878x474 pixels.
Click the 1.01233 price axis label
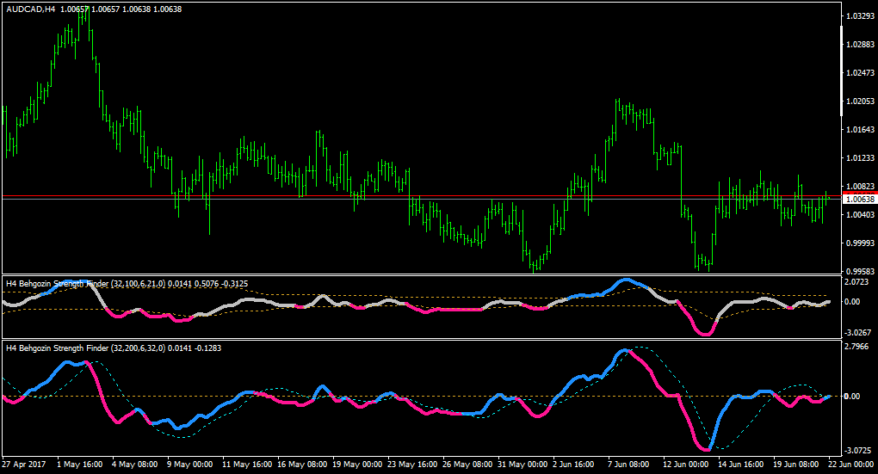coord(860,158)
